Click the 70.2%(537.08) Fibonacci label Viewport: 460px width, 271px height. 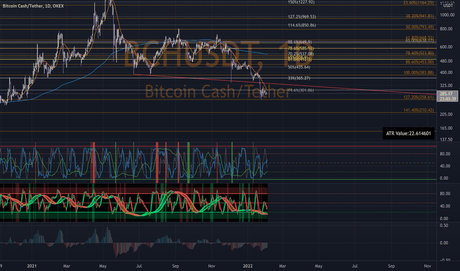click(301, 54)
